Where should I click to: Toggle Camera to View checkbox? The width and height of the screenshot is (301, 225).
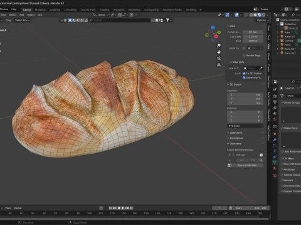point(244,77)
